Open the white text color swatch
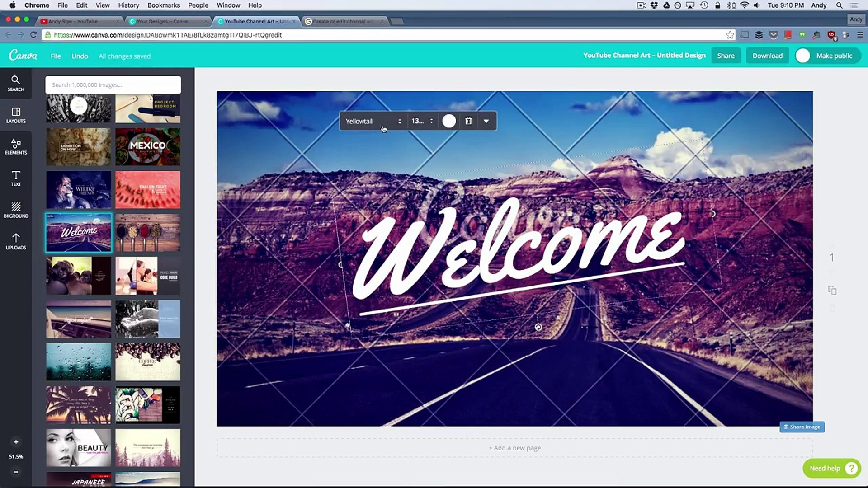Viewport: 868px width, 488px height. pos(449,121)
